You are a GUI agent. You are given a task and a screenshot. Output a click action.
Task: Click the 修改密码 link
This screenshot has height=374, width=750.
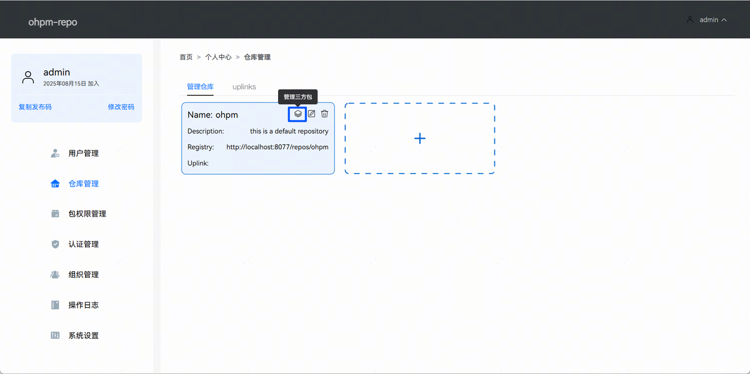121,107
